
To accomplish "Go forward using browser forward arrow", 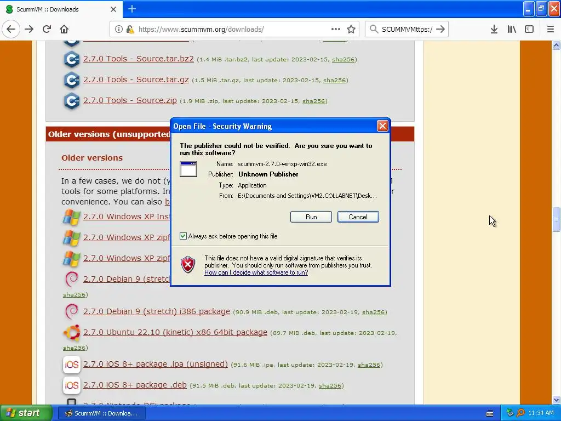I will (29, 29).
